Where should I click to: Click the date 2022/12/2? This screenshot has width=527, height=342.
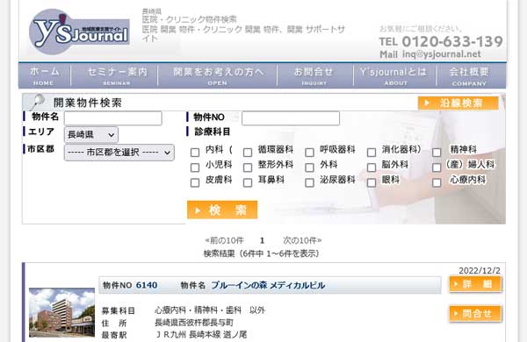pos(480,270)
